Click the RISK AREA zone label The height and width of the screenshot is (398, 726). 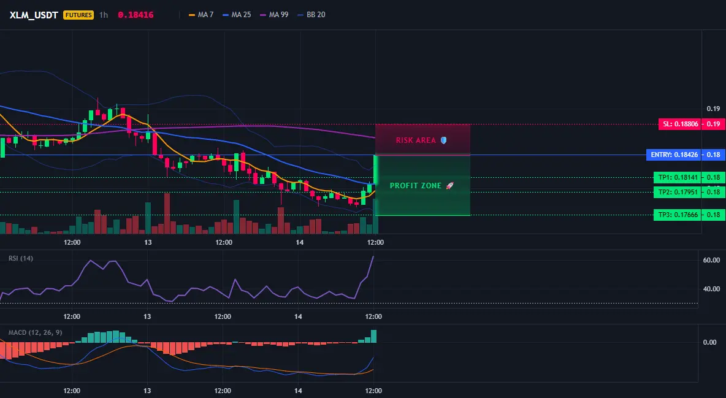[416, 140]
